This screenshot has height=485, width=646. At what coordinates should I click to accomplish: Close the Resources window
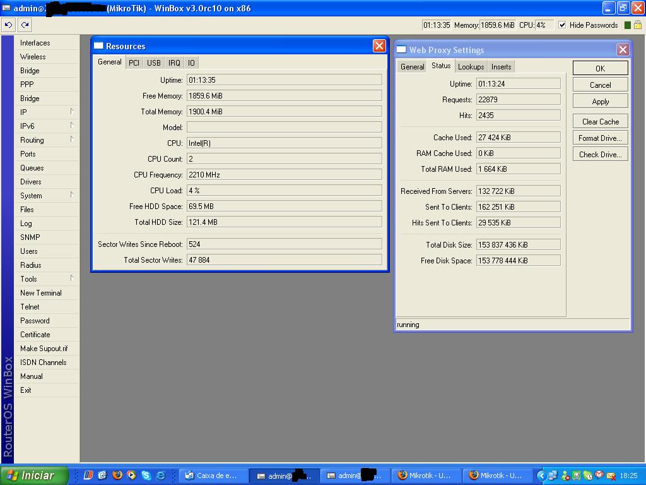pos(379,45)
